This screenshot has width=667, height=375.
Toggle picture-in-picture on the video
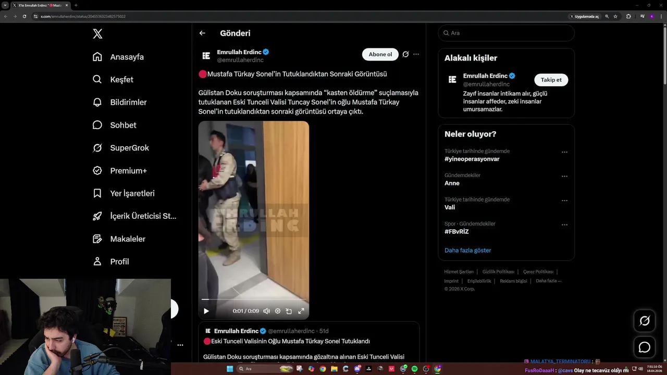(289, 311)
